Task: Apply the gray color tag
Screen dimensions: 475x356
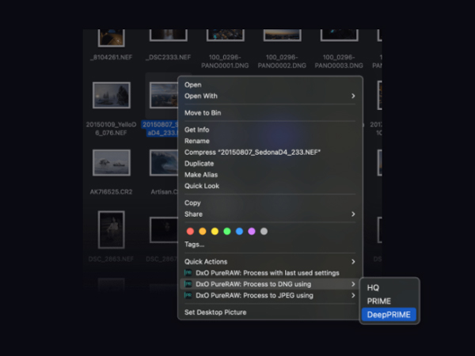Action: (x=264, y=231)
